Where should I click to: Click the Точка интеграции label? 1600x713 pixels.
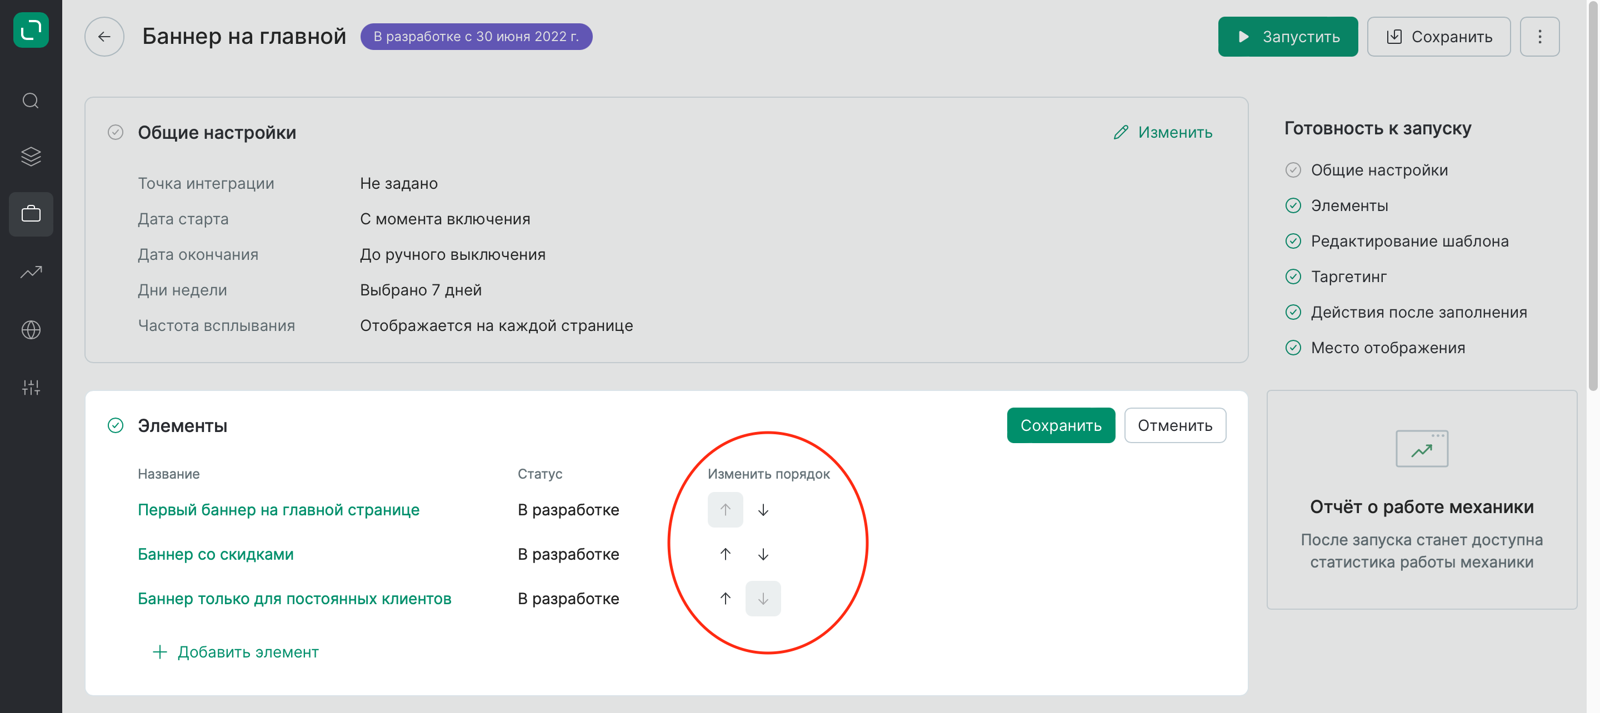point(206,183)
